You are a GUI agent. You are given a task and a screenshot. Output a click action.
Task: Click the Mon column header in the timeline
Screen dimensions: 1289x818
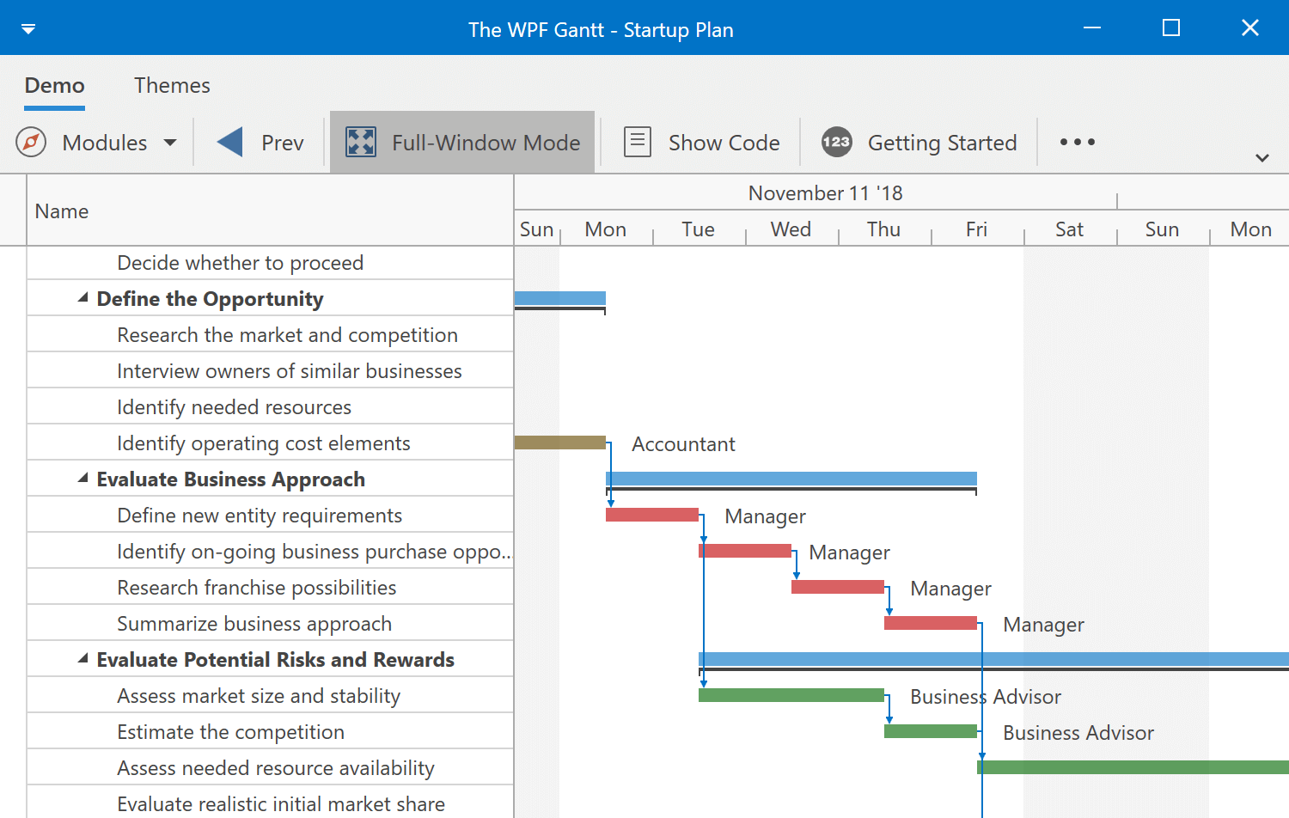coord(605,229)
